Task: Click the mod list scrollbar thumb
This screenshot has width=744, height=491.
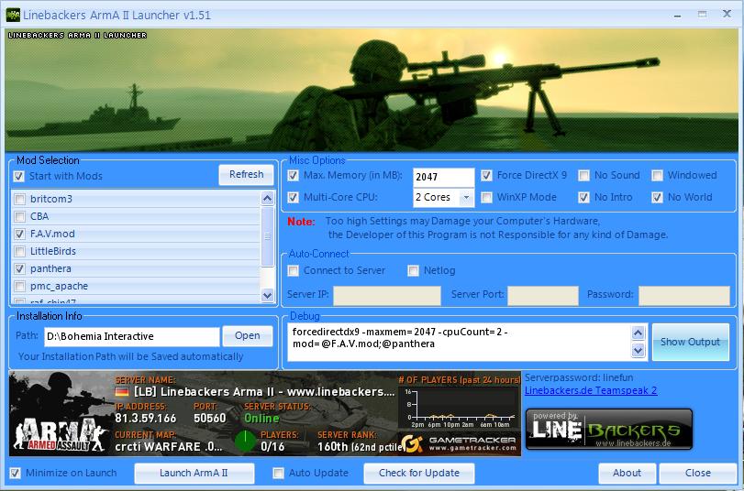Action: (x=268, y=236)
